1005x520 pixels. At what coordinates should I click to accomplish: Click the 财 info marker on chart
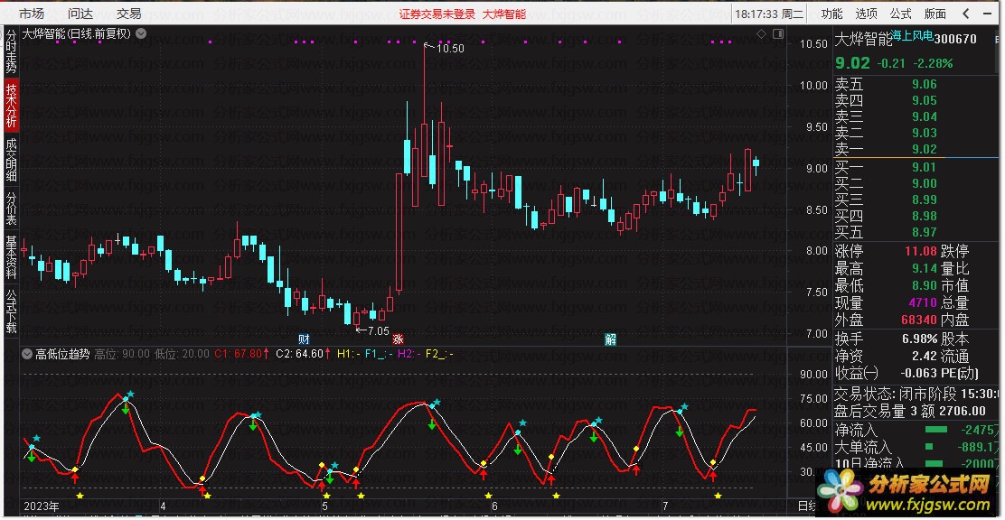click(x=303, y=339)
